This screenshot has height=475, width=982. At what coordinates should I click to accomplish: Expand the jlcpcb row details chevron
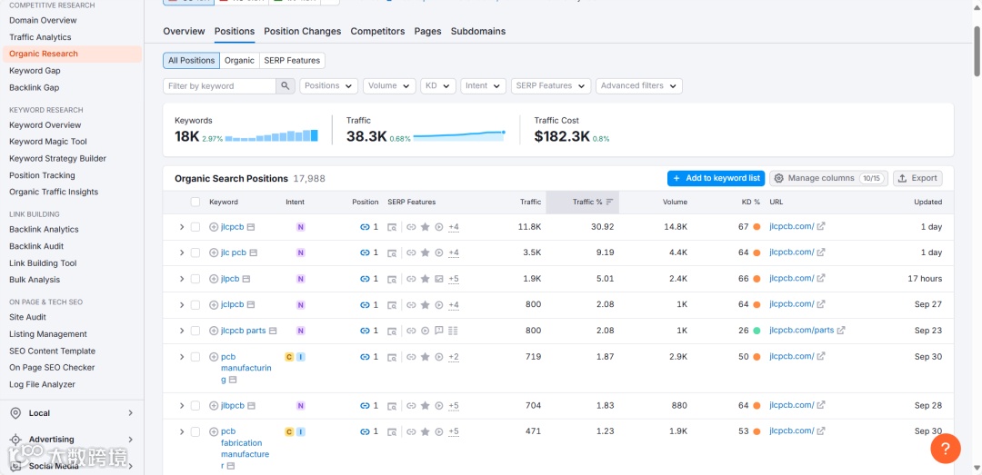[x=182, y=227]
